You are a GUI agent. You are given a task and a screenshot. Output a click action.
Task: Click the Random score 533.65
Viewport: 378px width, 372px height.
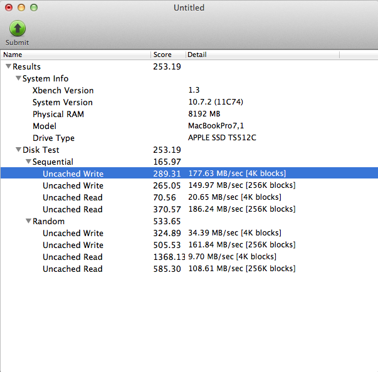[167, 221]
